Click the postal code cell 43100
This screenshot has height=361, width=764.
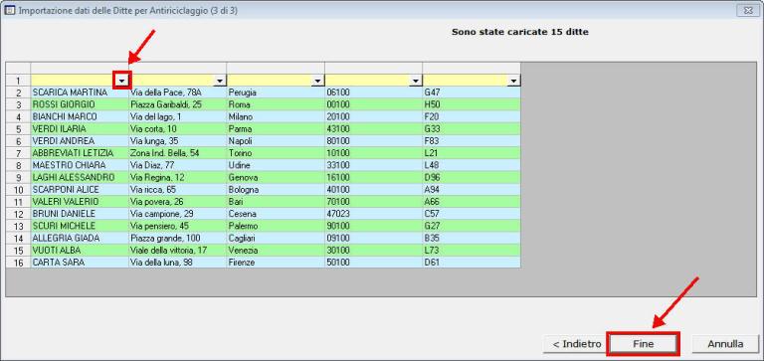click(373, 129)
